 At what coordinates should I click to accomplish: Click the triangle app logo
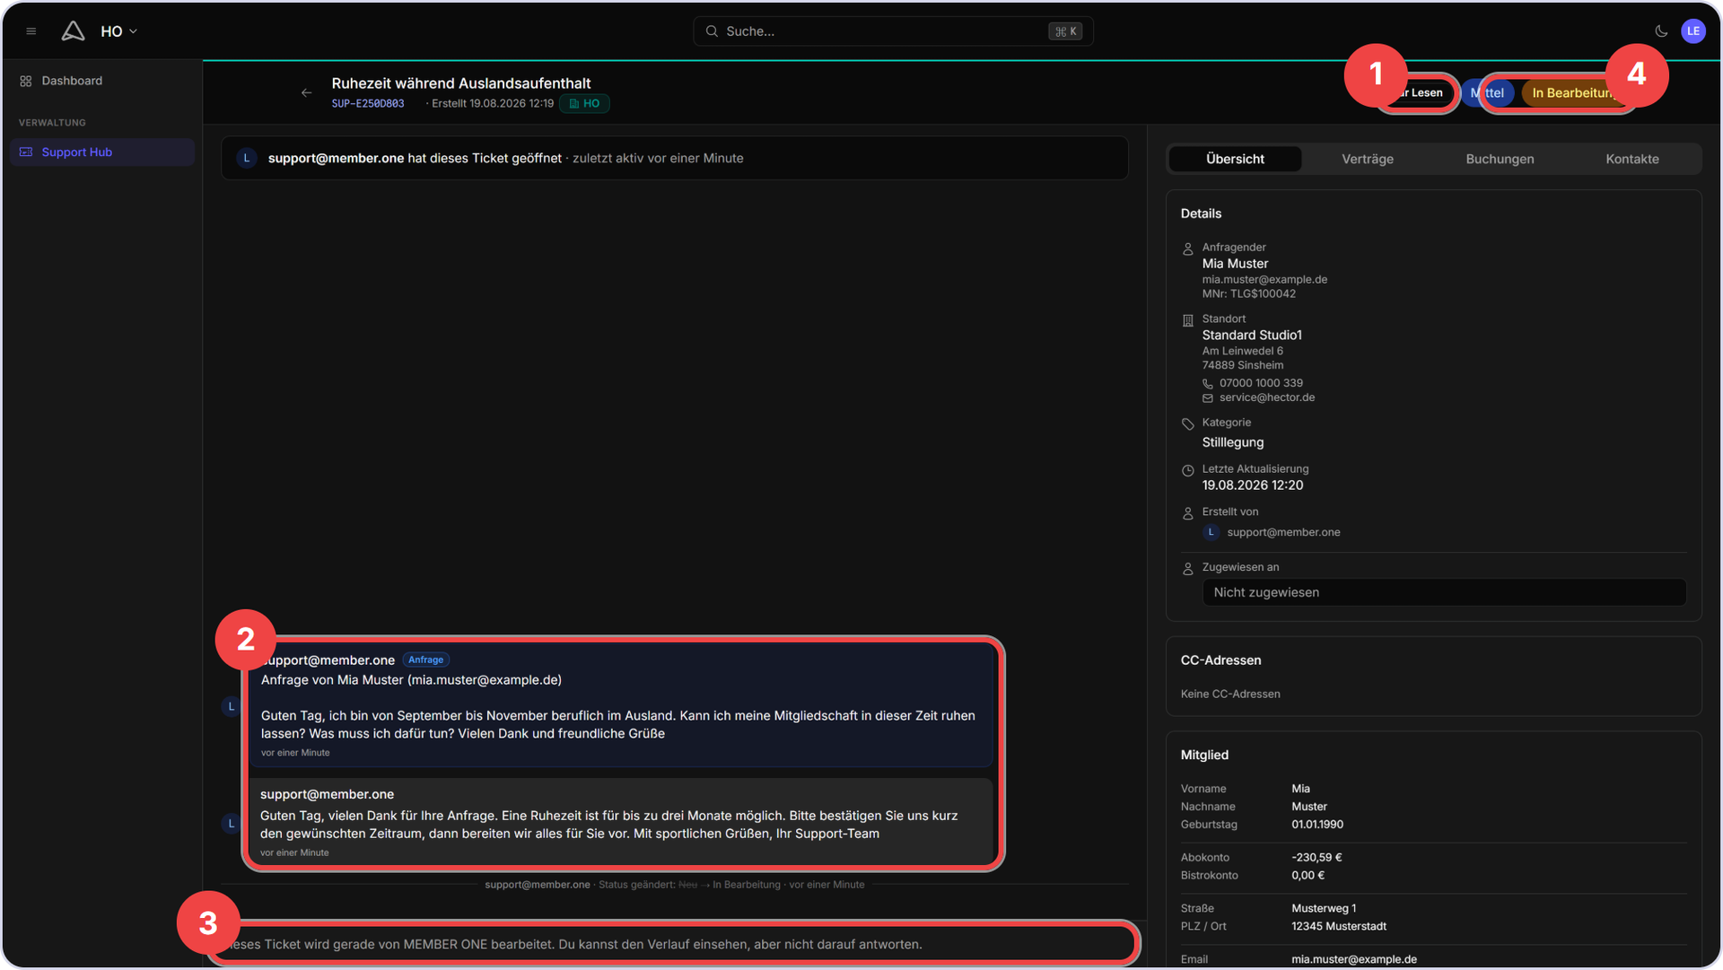click(73, 31)
